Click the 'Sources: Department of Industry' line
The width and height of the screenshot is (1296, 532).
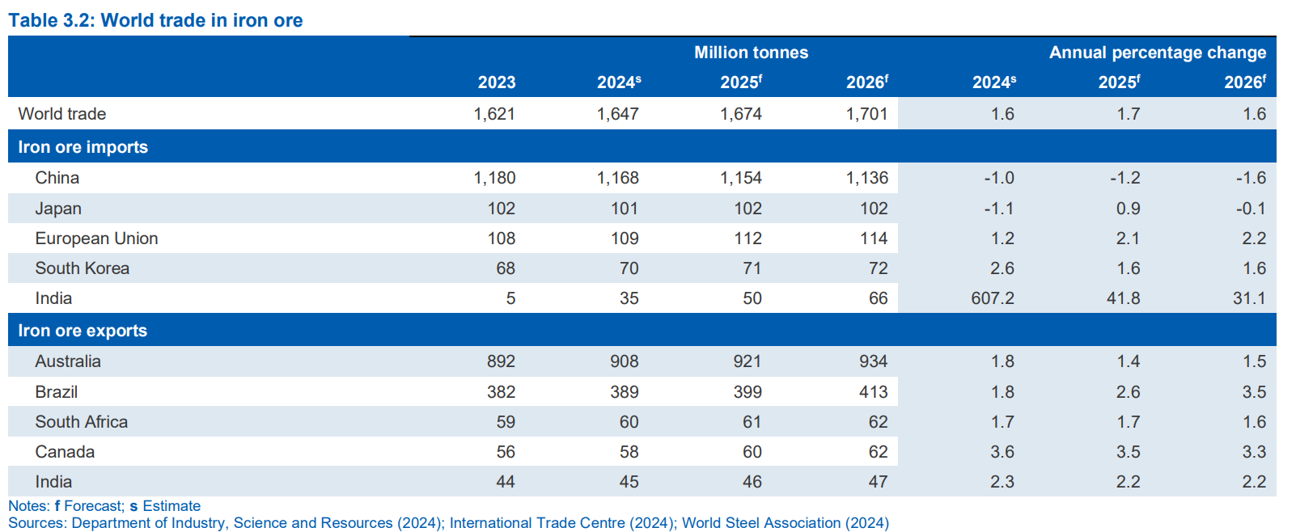pos(449,523)
